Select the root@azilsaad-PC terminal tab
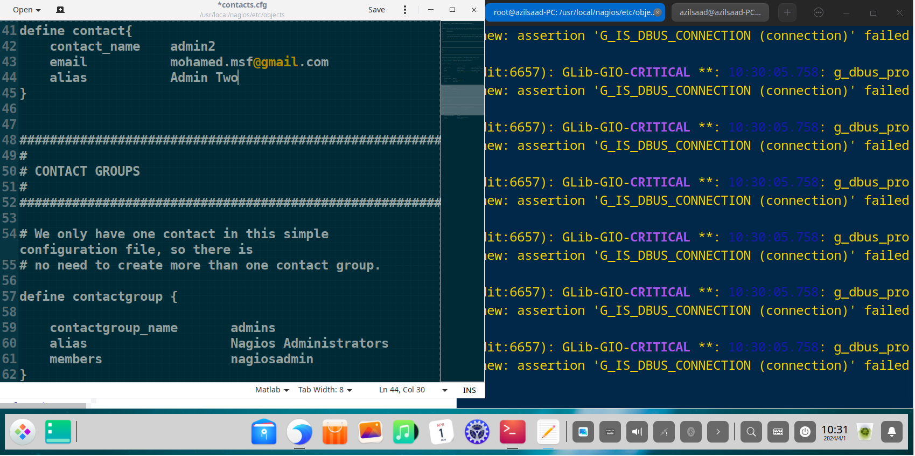 coord(572,12)
